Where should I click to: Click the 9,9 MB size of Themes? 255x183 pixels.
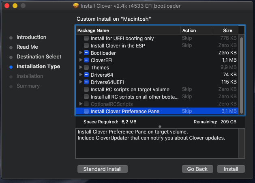pyautogui.click(x=229, y=67)
